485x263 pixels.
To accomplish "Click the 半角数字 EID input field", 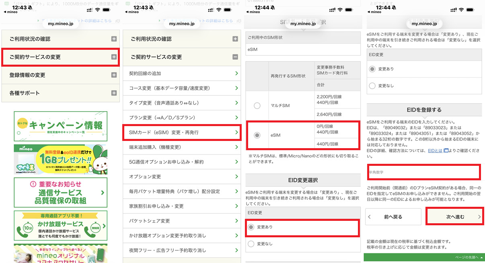I will click(423, 172).
